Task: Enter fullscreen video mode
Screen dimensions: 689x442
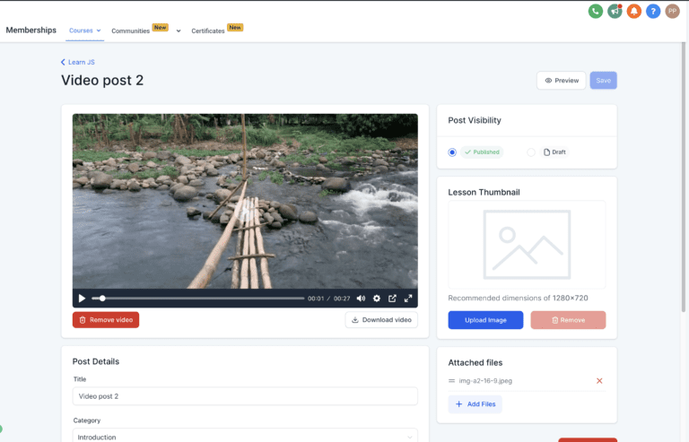Action: click(408, 299)
